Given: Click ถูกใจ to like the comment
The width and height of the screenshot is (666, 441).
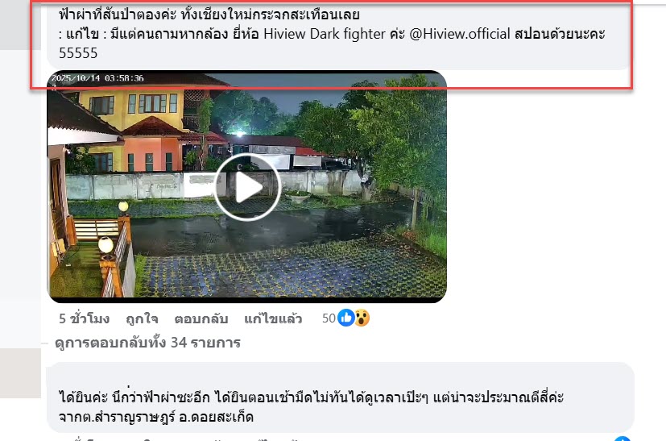Looking at the screenshot, I should click(142, 318).
